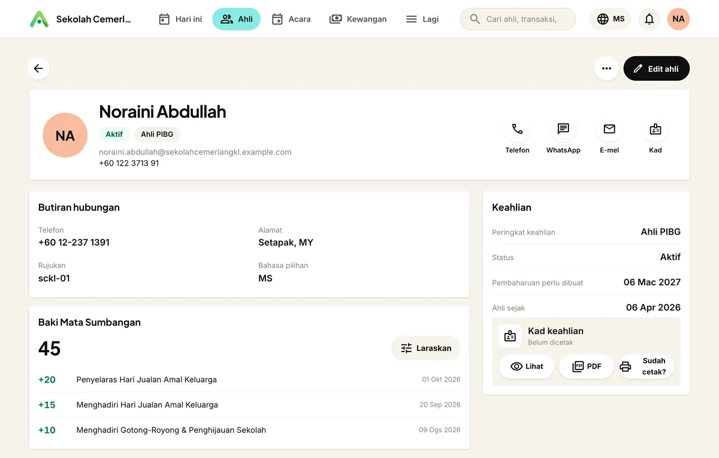Screen dimensions: 719x458
Task: Download the membership card PDF
Action: [587, 367]
